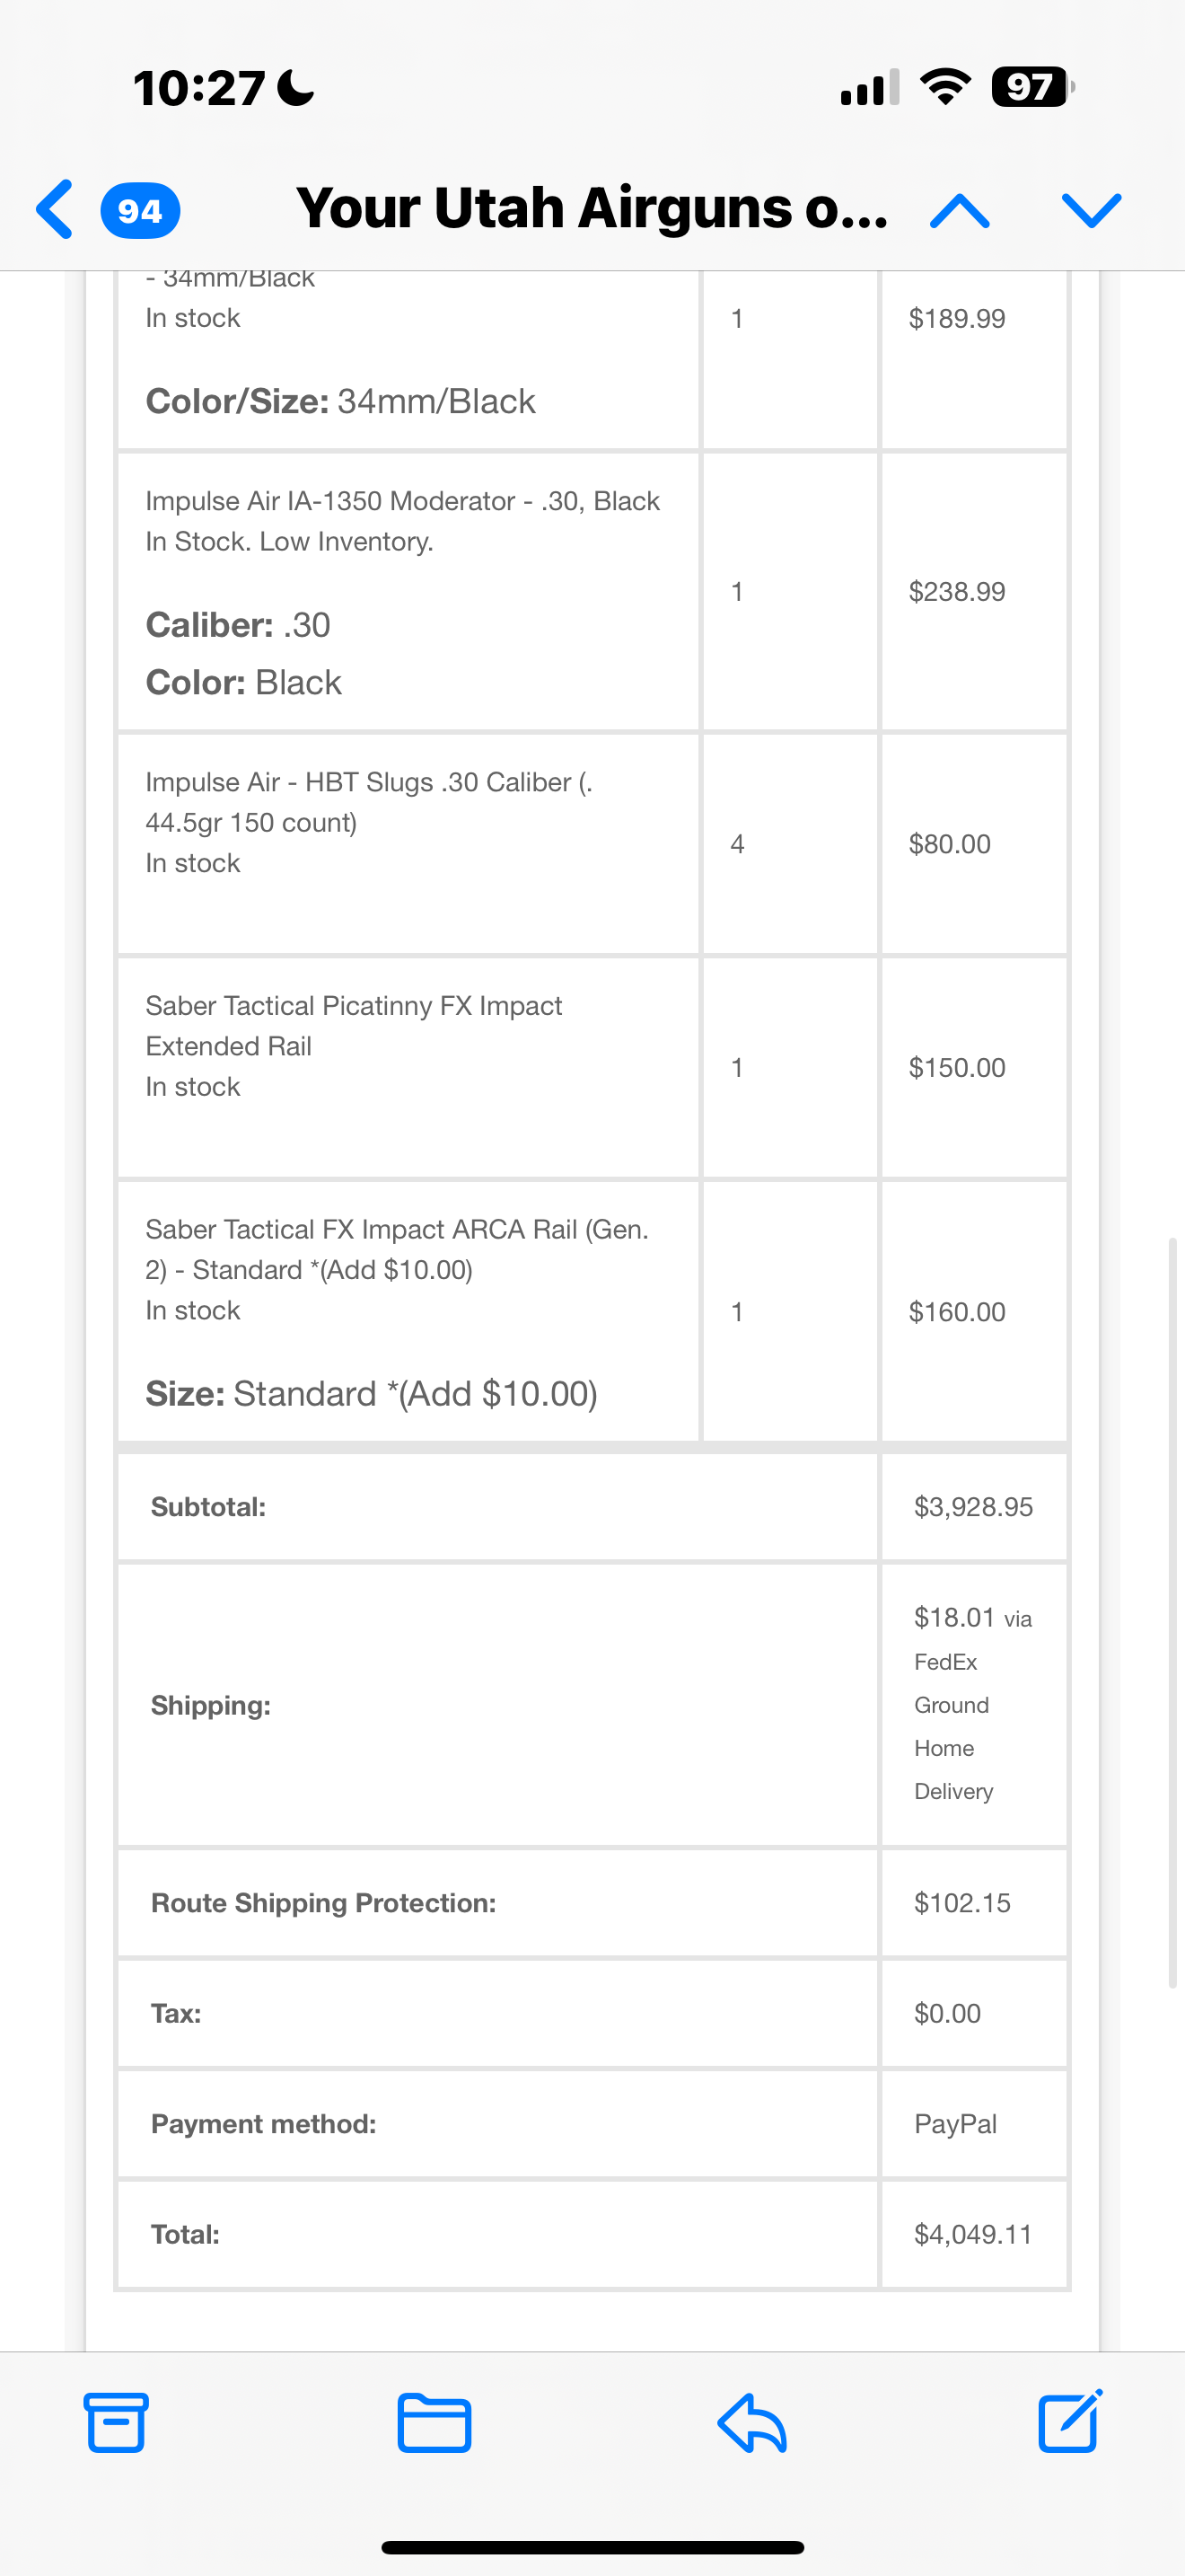
Task: Move email with the folder icon
Action: click(x=434, y=2423)
